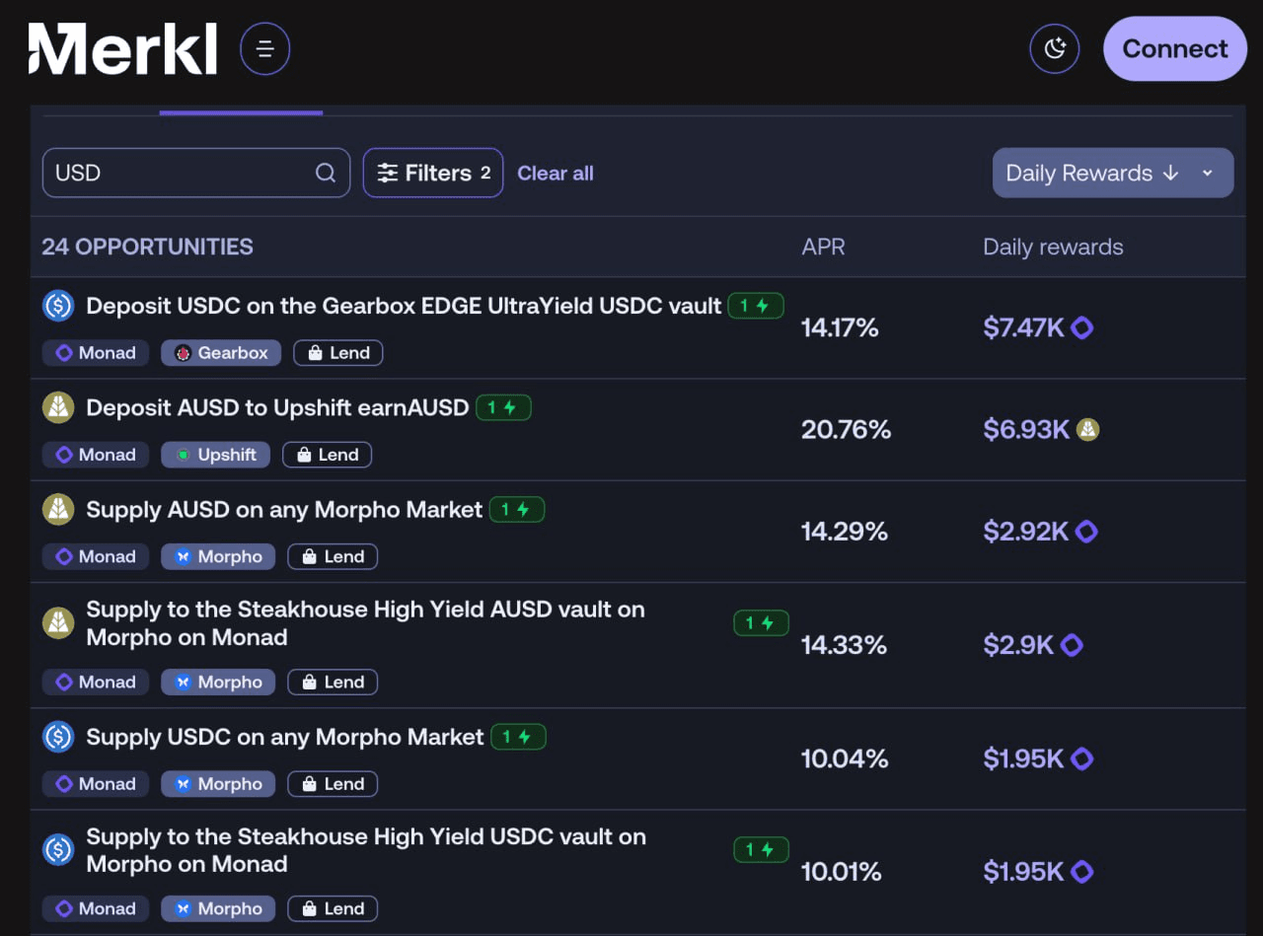1263x936 pixels.
Task: Open Supply USDC on any Morpho Market
Action: (x=284, y=738)
